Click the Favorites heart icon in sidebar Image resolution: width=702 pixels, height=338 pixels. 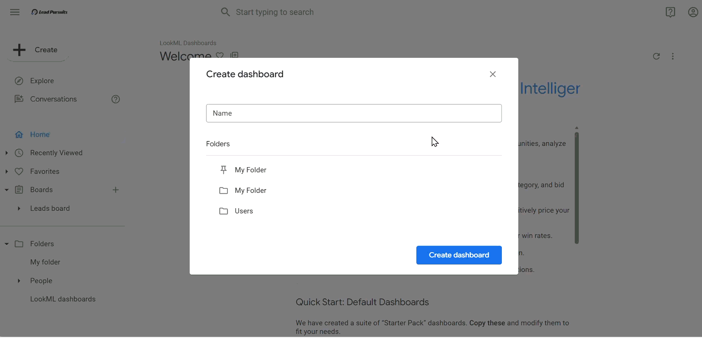[19, 172]
